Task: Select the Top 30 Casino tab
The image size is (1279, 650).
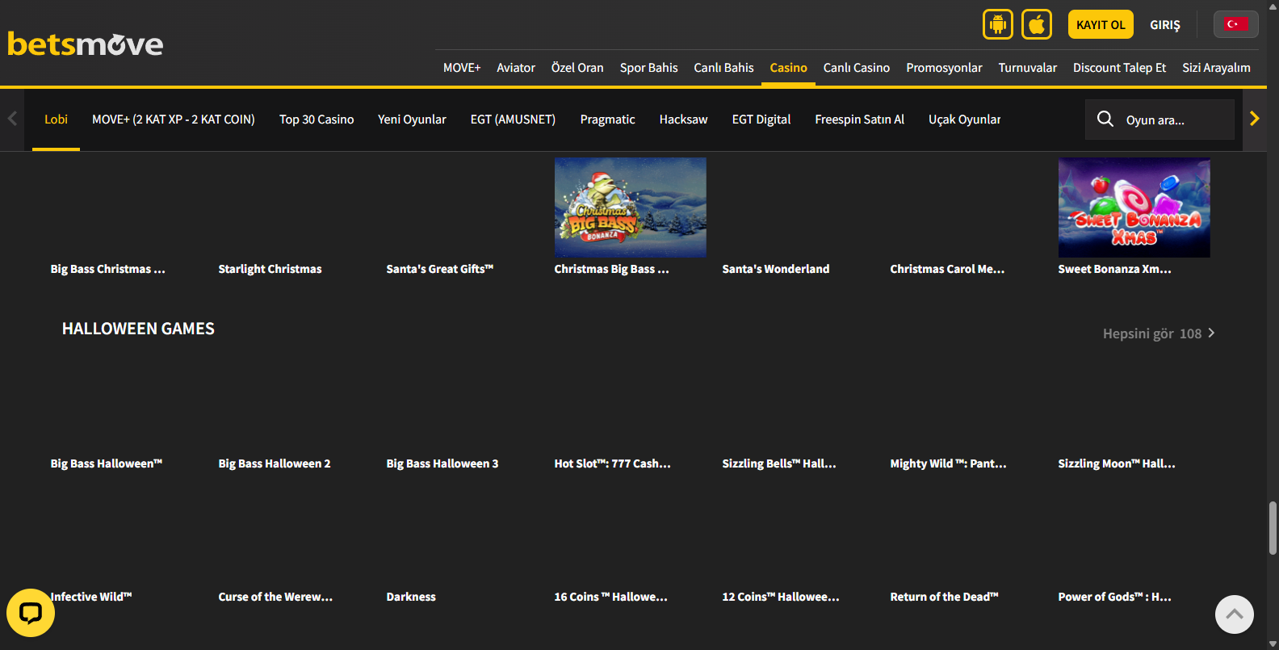Action: [317, 120]
